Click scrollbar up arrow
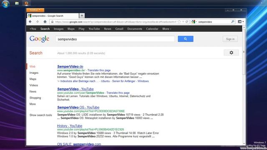The height and width of the screenshot is (150, 267). 244,27
